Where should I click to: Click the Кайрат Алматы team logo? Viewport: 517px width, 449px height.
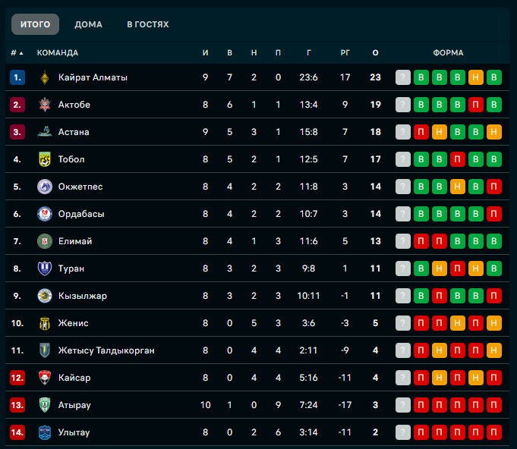pos(45,77)
